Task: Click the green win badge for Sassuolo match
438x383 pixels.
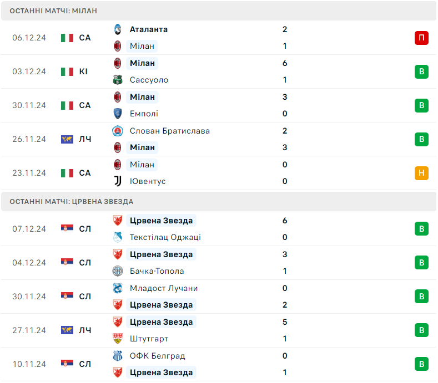Action: pos(421,72)
